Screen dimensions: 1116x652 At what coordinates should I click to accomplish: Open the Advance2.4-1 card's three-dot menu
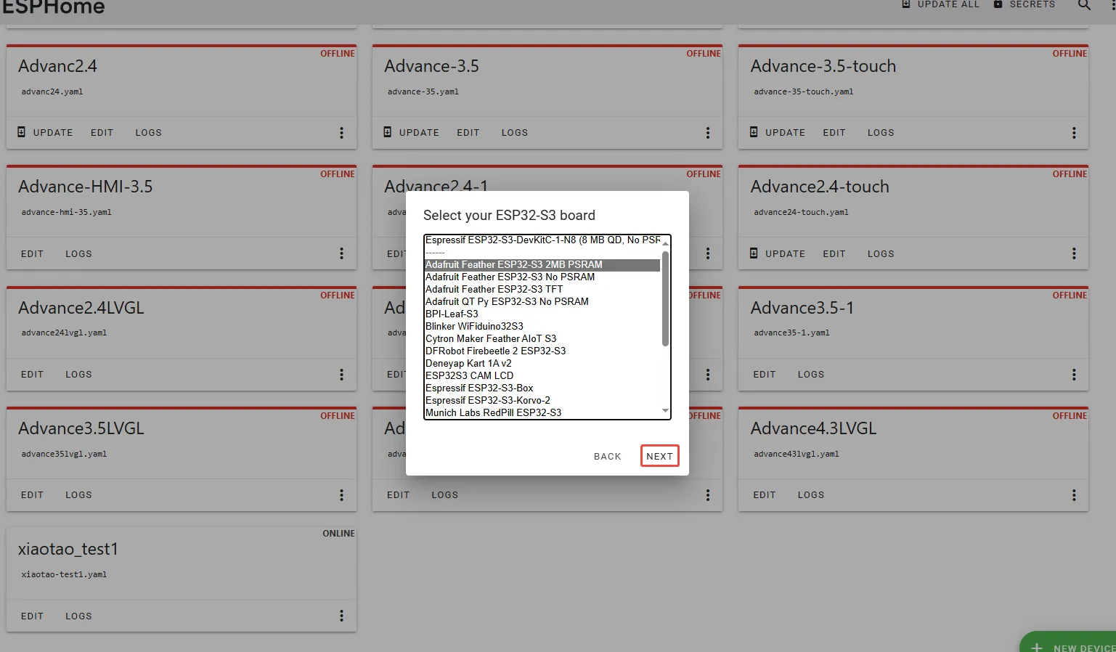(708, 253)
